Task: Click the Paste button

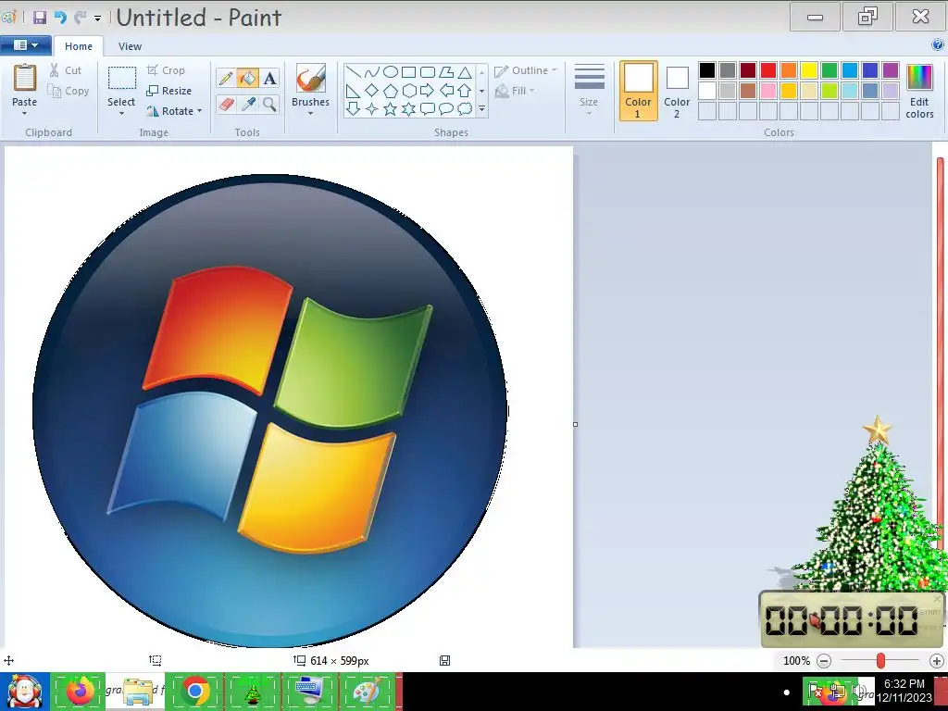Action: pyautogui.click(x=25, y=85)
